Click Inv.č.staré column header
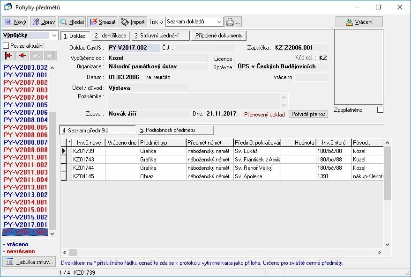Viewport: 411px width, 277px height. tap(334, 143)
